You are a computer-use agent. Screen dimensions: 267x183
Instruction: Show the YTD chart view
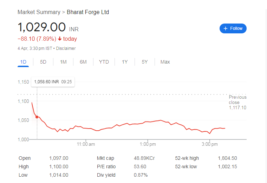pos(104,62)
